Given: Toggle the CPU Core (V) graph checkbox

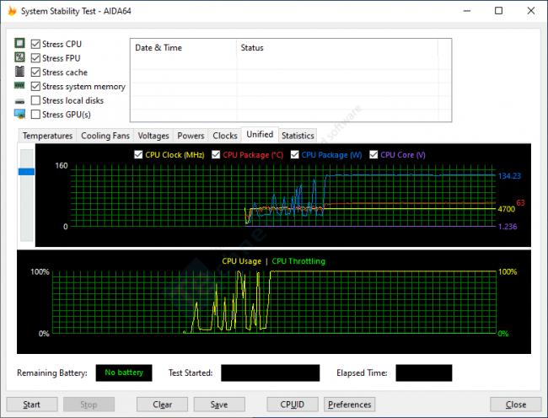Looking at the screenshot, I should tap(373, 155).
